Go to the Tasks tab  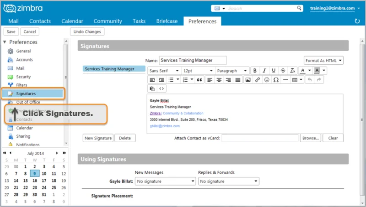(139, 21)
